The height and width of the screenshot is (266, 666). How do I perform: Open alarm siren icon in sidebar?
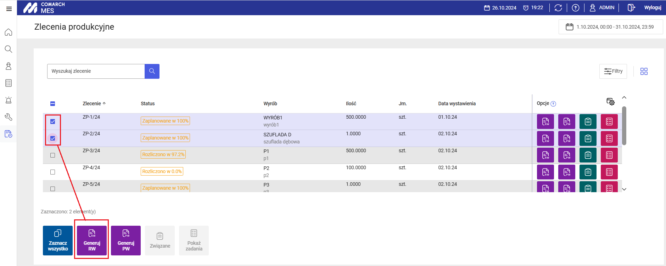pyautogui.click(x=9, y=100)
